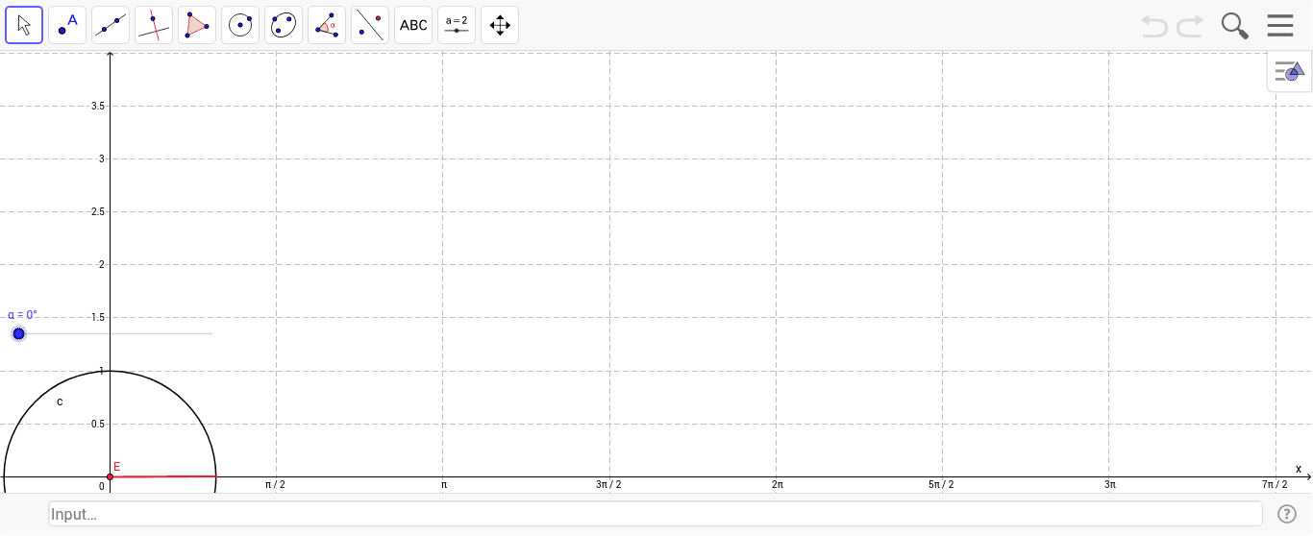Select the ABC text tool
Image resolution: width=1313 pixels, height=536 pixels.
pos(413,25)
